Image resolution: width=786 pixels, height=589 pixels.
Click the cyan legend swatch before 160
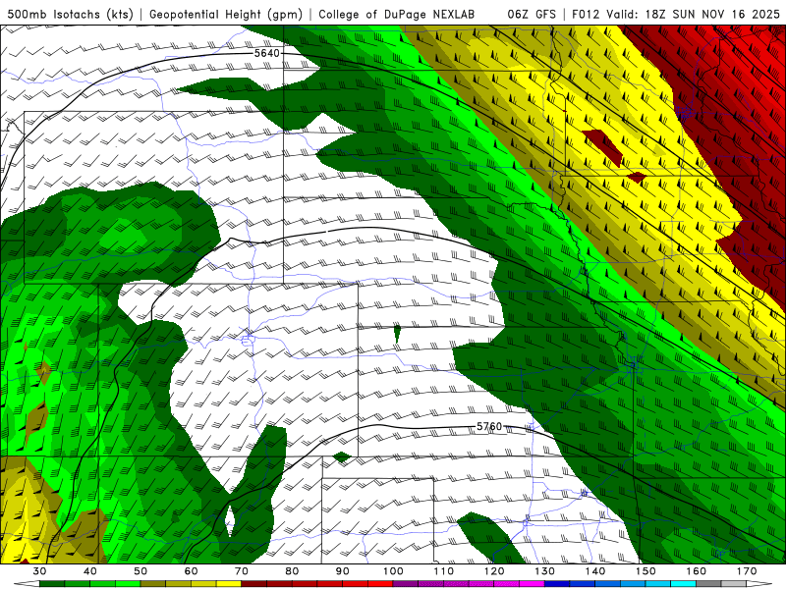pos(683,584)
